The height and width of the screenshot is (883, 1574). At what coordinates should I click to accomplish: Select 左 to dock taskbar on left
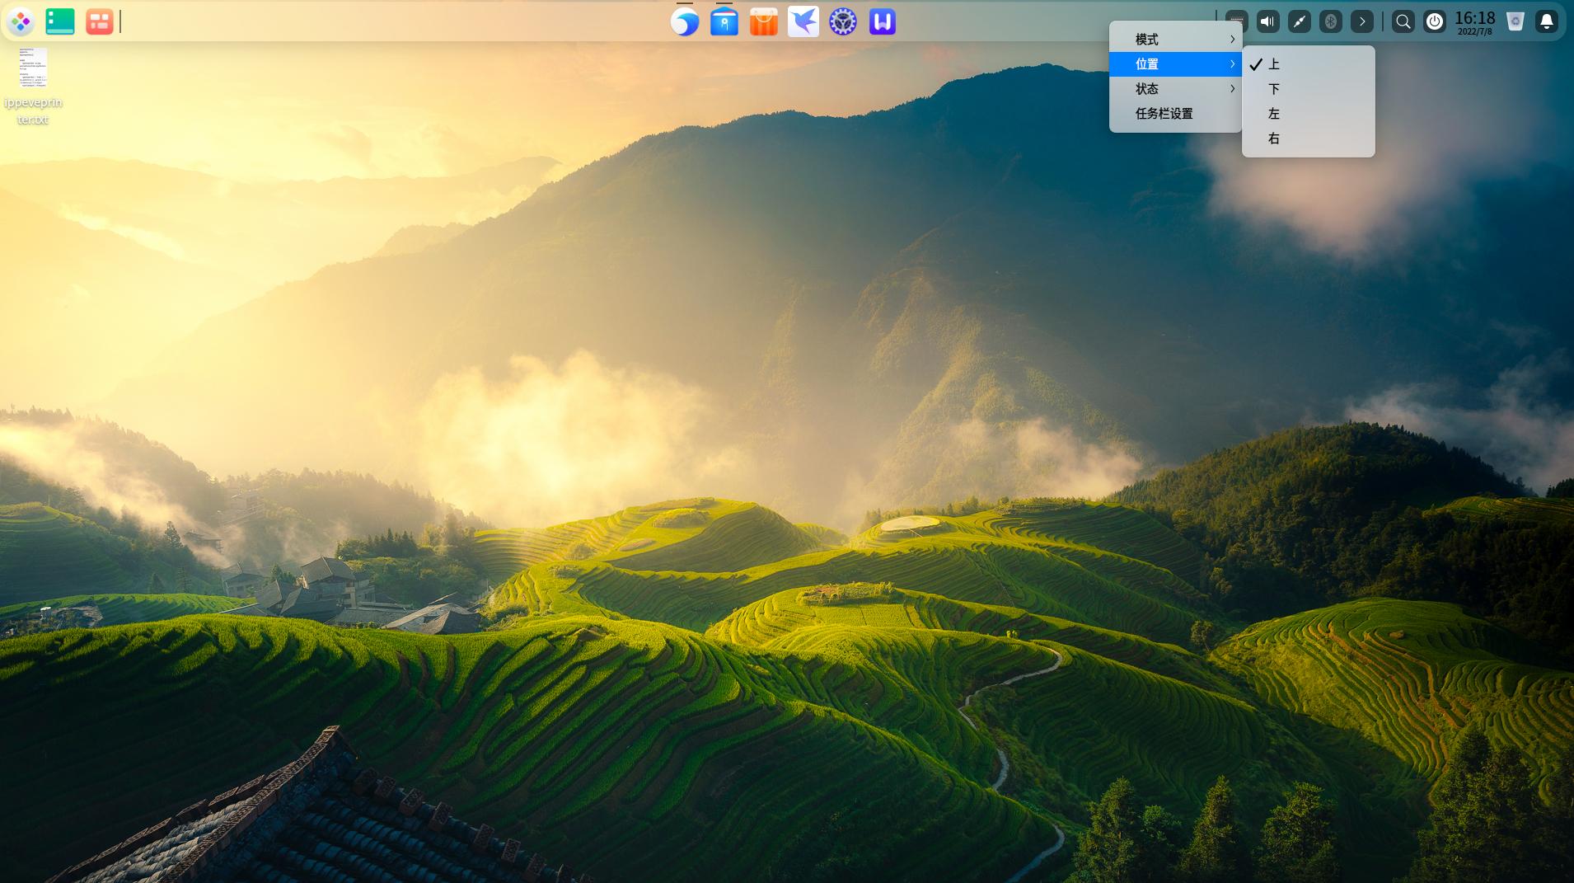tap(1274, 114)
